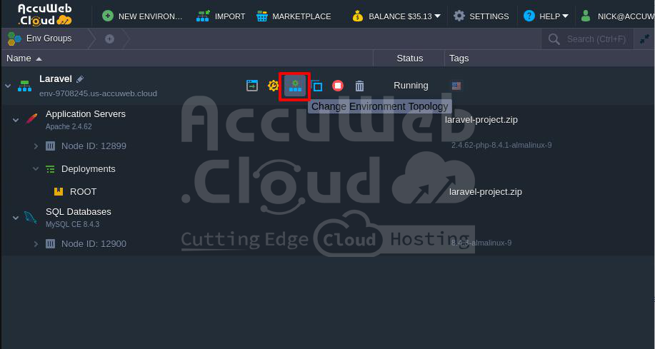Click the New Environment button
This screenshot has width=655, height=349.
[142, 16]
